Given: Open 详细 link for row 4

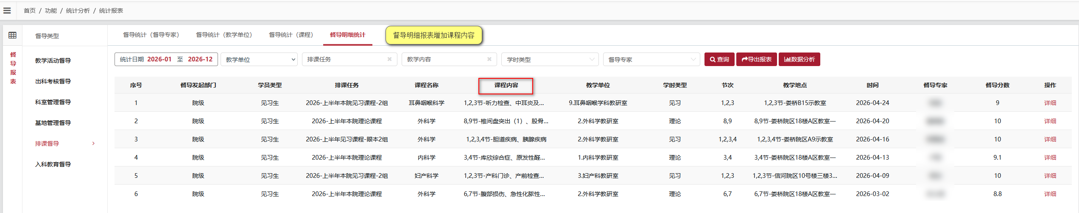Looking at the screenshot, I should pyautogui.click(x=1050, y=158).
